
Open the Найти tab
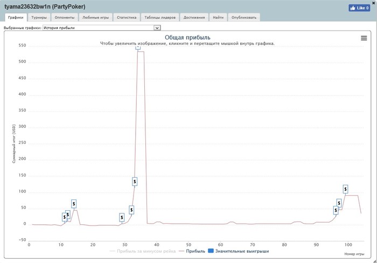(218, 17)
